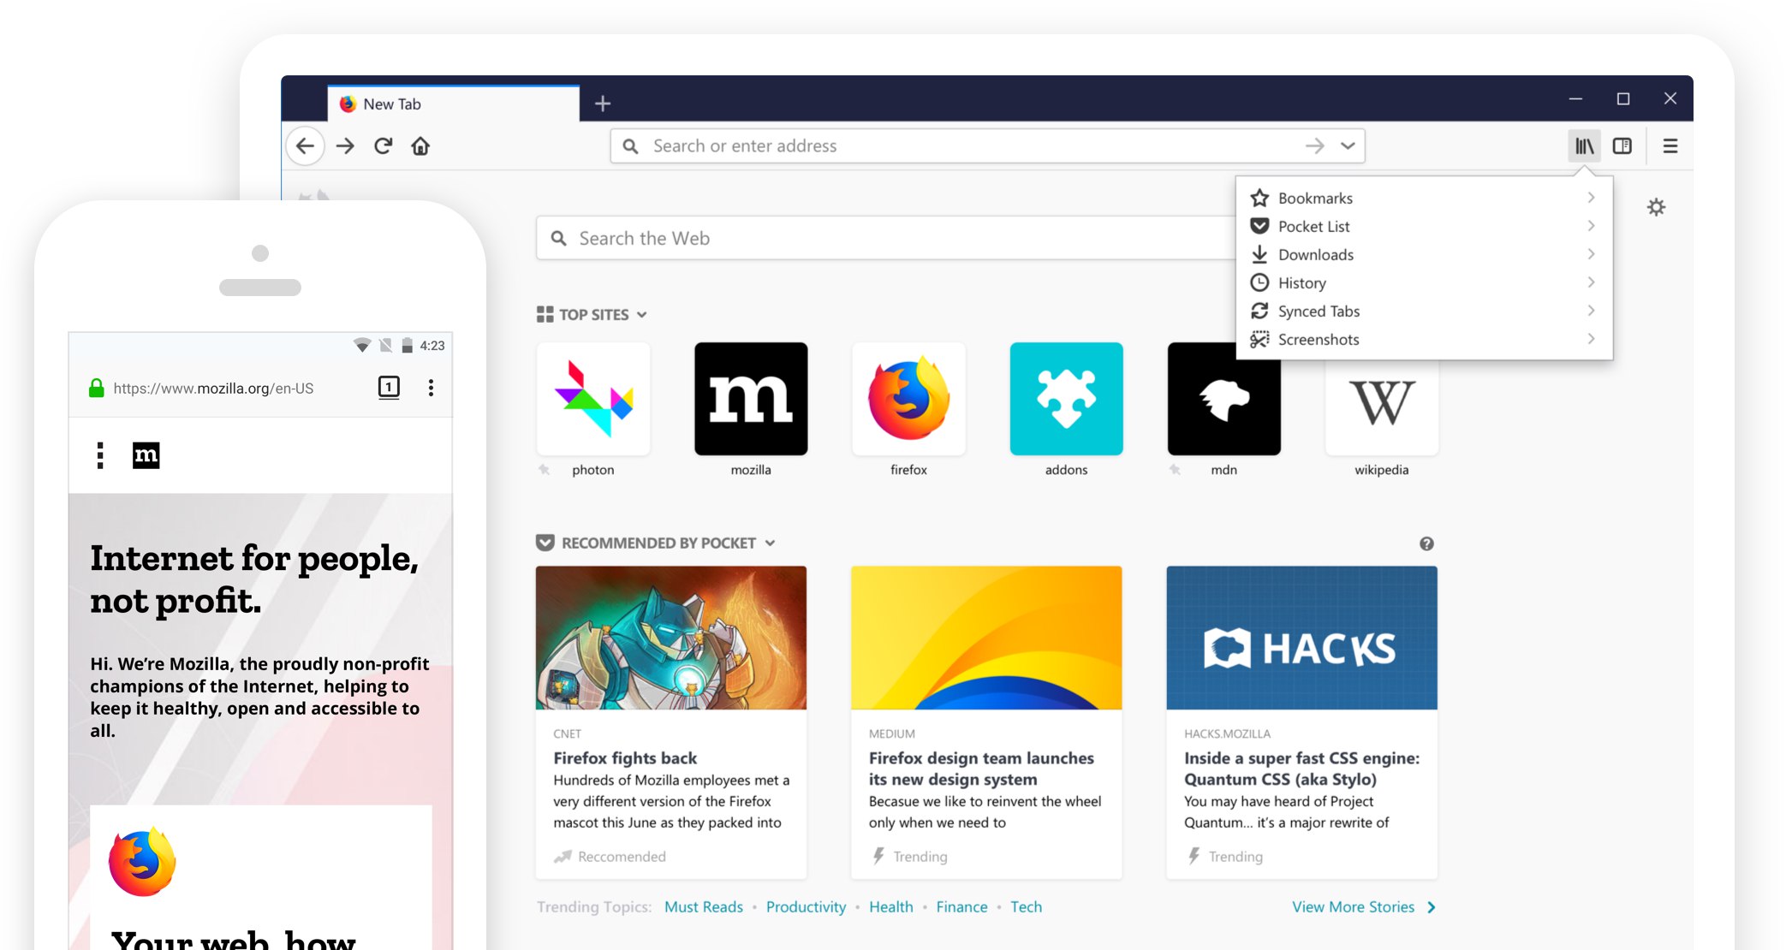Open the Tech trending topic
This screenshot has width=1786, height=950.
coord(1026,907)
